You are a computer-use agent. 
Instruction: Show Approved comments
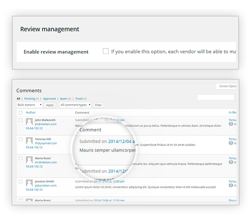pyautogui.click(x=49, y=99)
